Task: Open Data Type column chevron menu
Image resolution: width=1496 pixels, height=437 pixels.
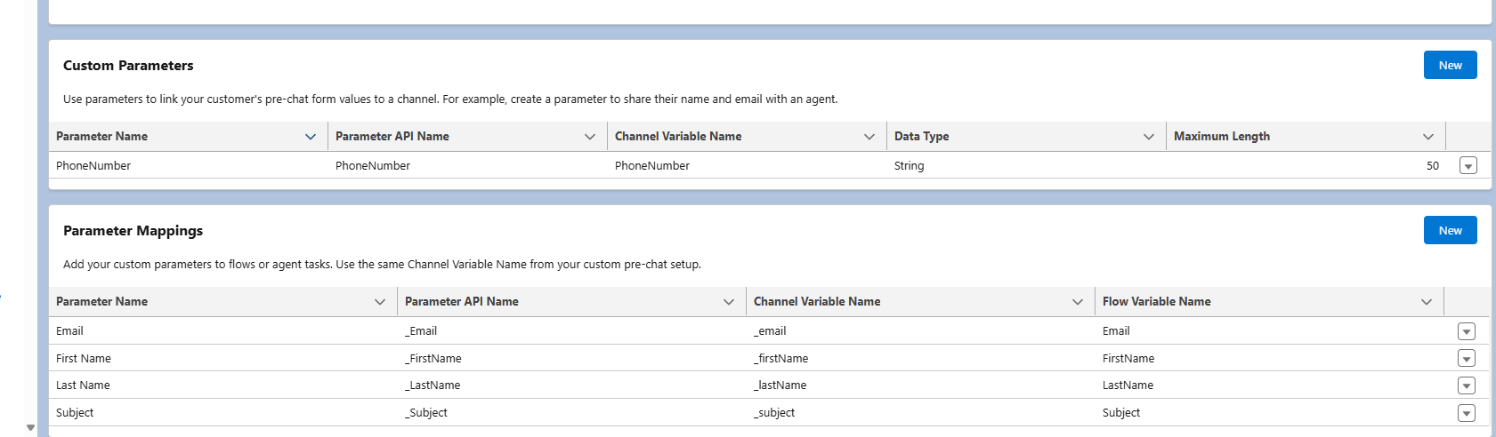Action: (x=1149, y=137)
